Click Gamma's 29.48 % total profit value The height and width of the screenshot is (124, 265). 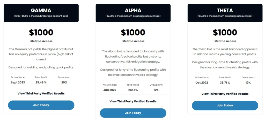pos(41,82)
